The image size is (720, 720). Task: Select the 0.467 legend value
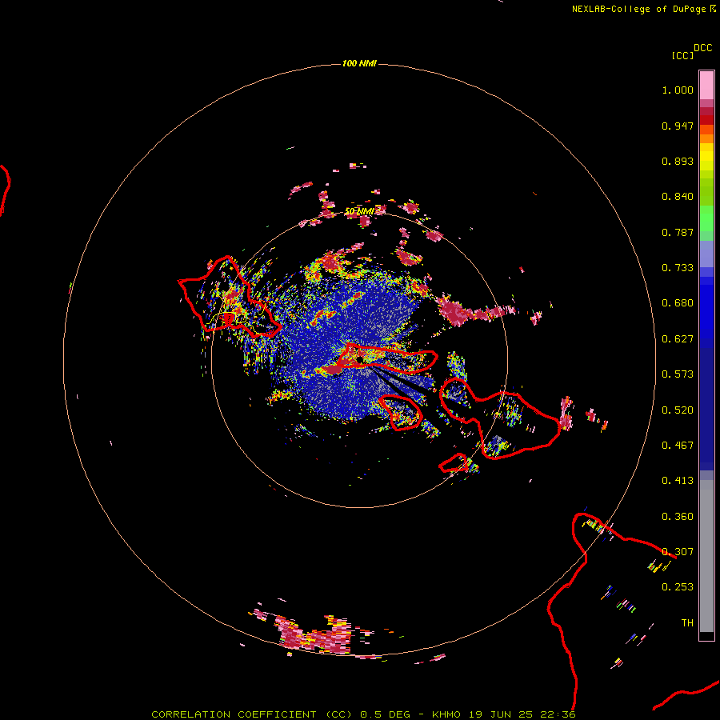point(678,446)
